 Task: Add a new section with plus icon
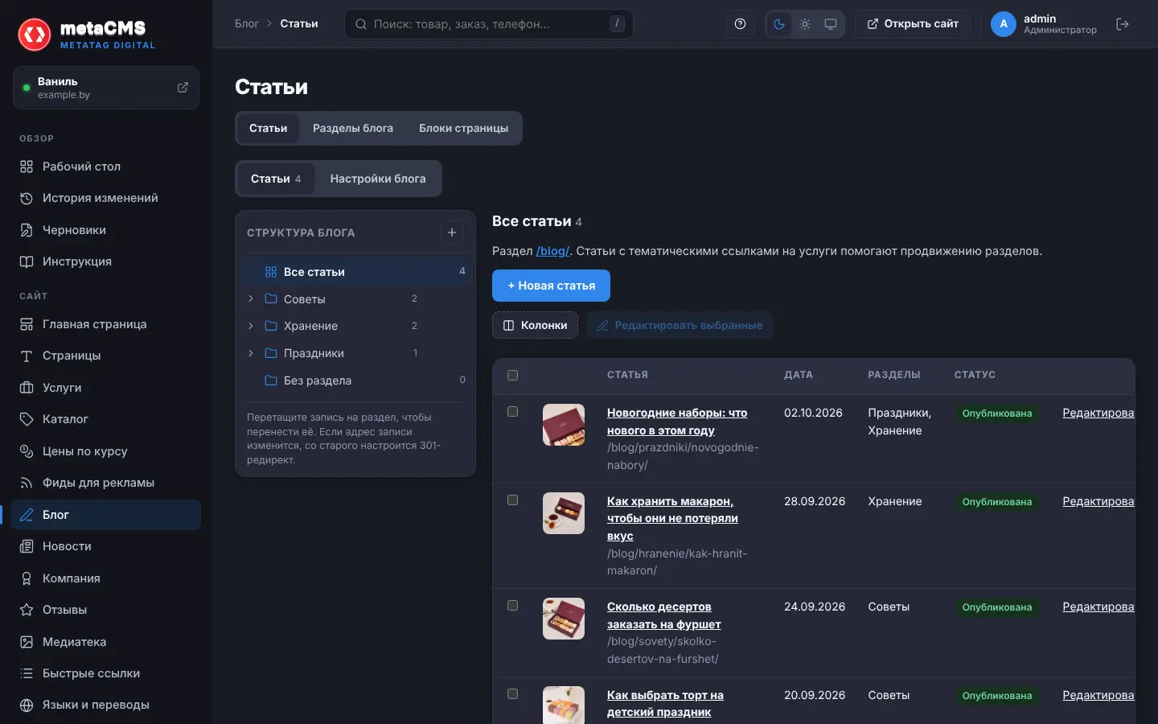(452, 232)
